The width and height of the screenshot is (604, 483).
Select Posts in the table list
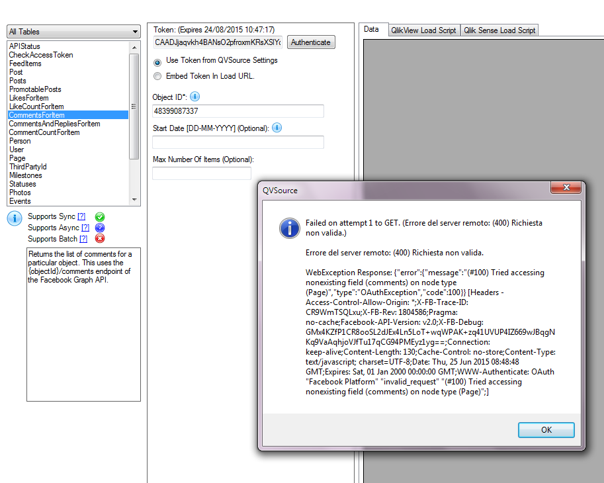68,81
